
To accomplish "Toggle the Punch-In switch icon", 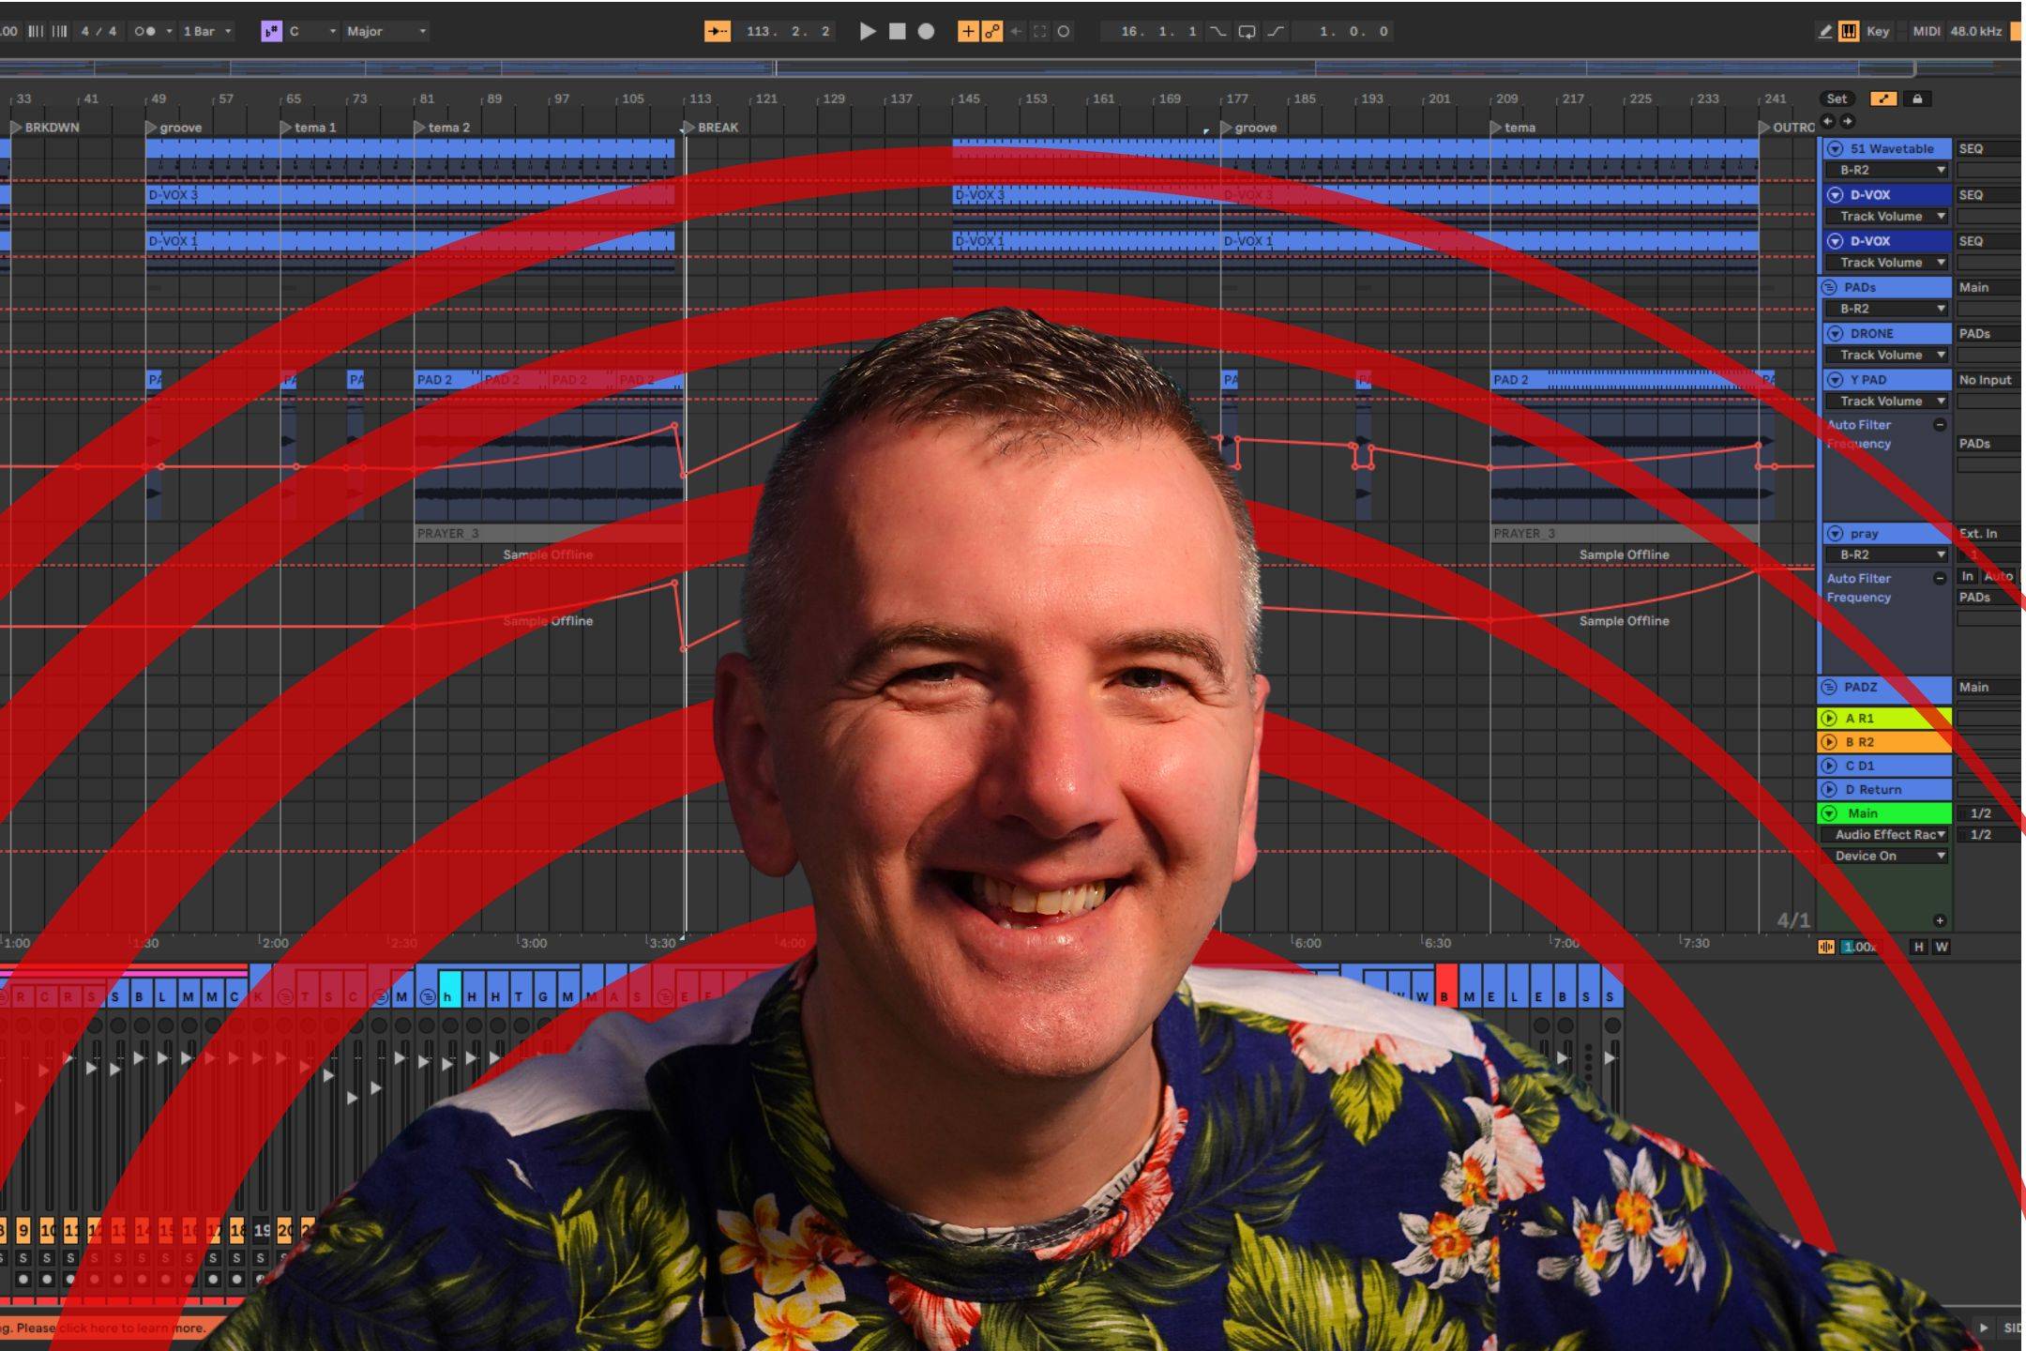I will [x=1217, y=31].
